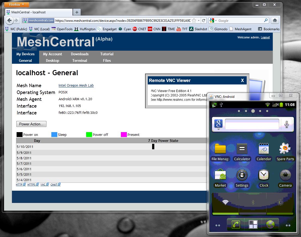301x237 pixels.
Task: Select the My Devices menu tab
Action: tap(25, 54)
